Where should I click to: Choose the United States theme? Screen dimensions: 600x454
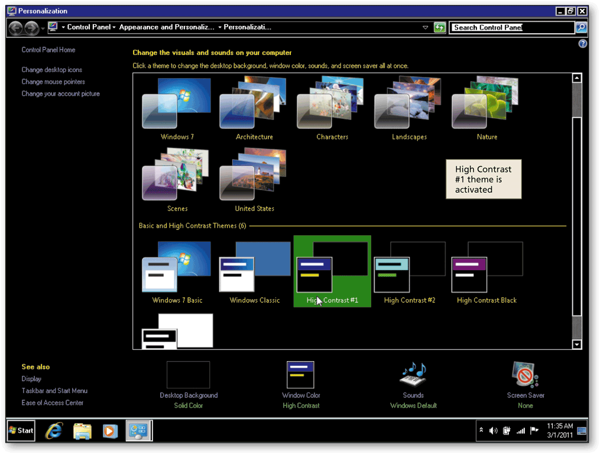click(x=254, y=181)
